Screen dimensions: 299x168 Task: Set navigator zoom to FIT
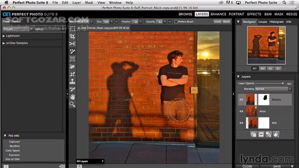(x=255, y=69)
